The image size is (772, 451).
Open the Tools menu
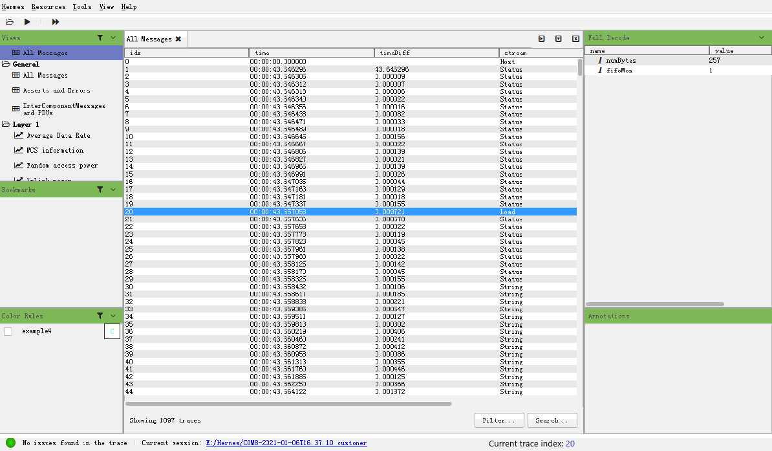click(81, 6)
